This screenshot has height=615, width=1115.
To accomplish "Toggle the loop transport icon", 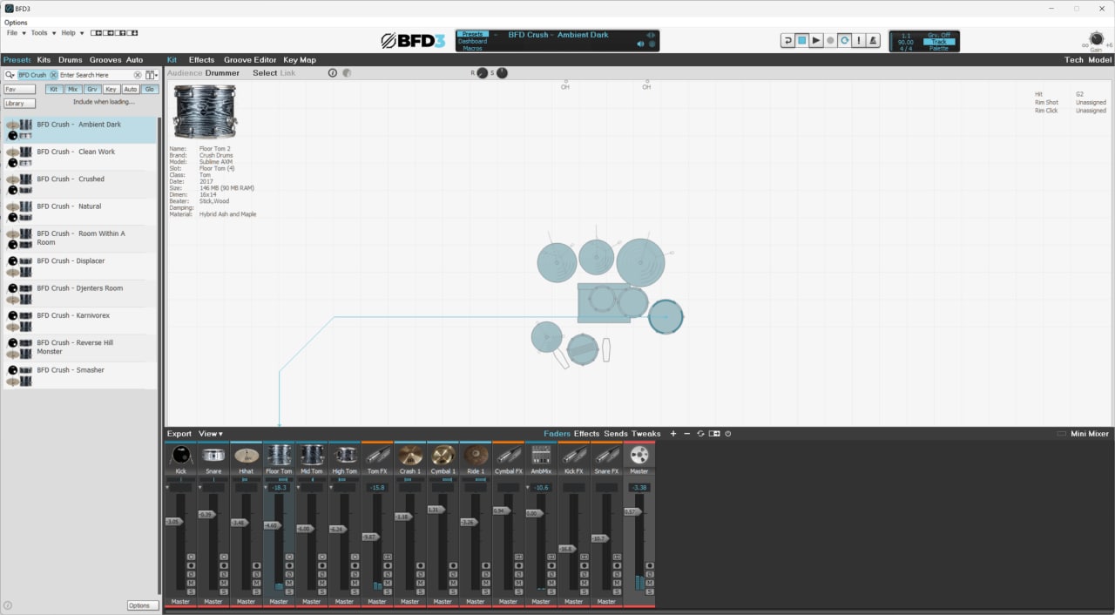I will coord(845,40).
